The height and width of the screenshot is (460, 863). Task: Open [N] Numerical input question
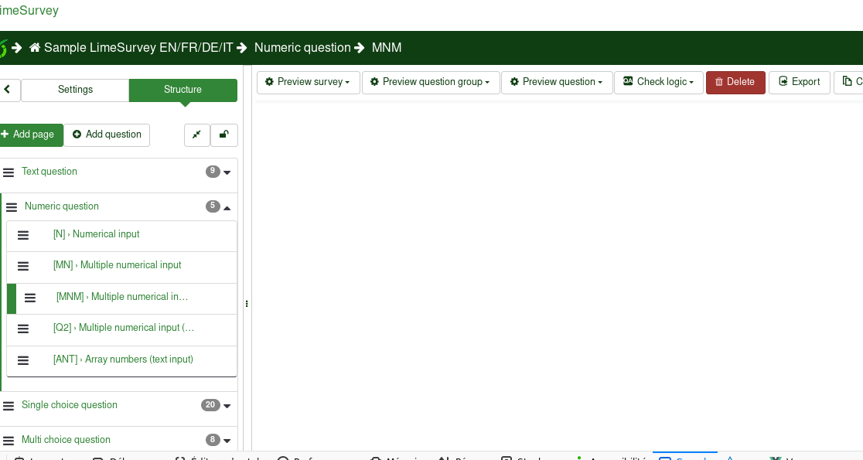click(x=97, y=234)
